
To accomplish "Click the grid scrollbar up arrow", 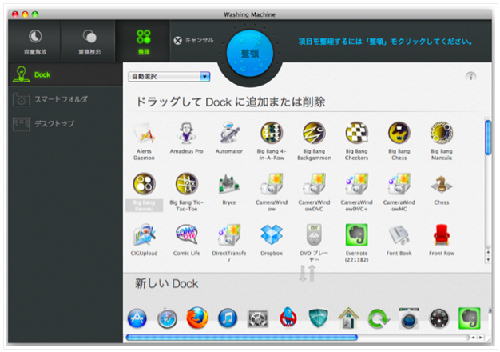I will (x=488, y=252).
